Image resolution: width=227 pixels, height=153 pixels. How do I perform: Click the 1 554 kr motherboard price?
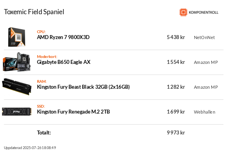point(176,62)
